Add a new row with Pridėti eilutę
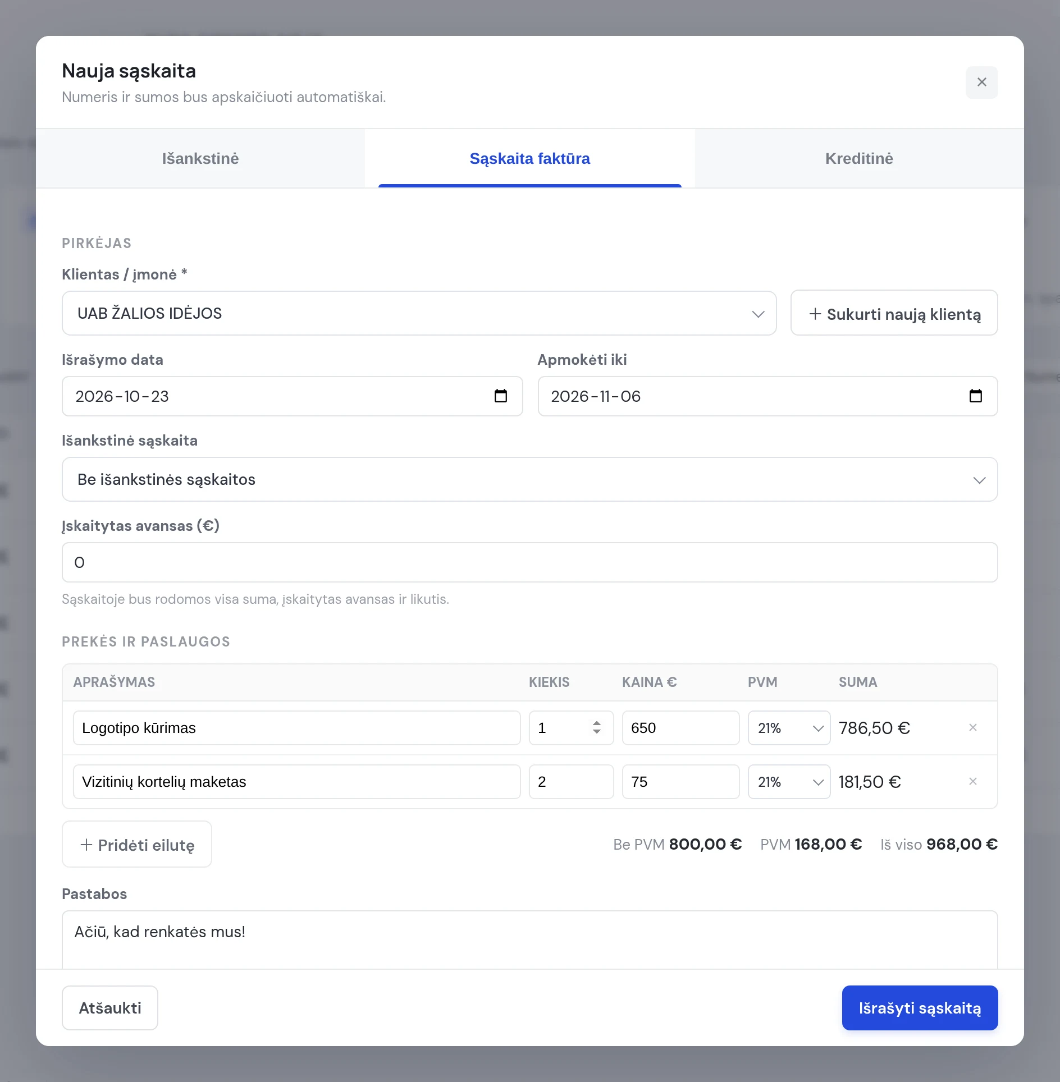 point(137,845)
